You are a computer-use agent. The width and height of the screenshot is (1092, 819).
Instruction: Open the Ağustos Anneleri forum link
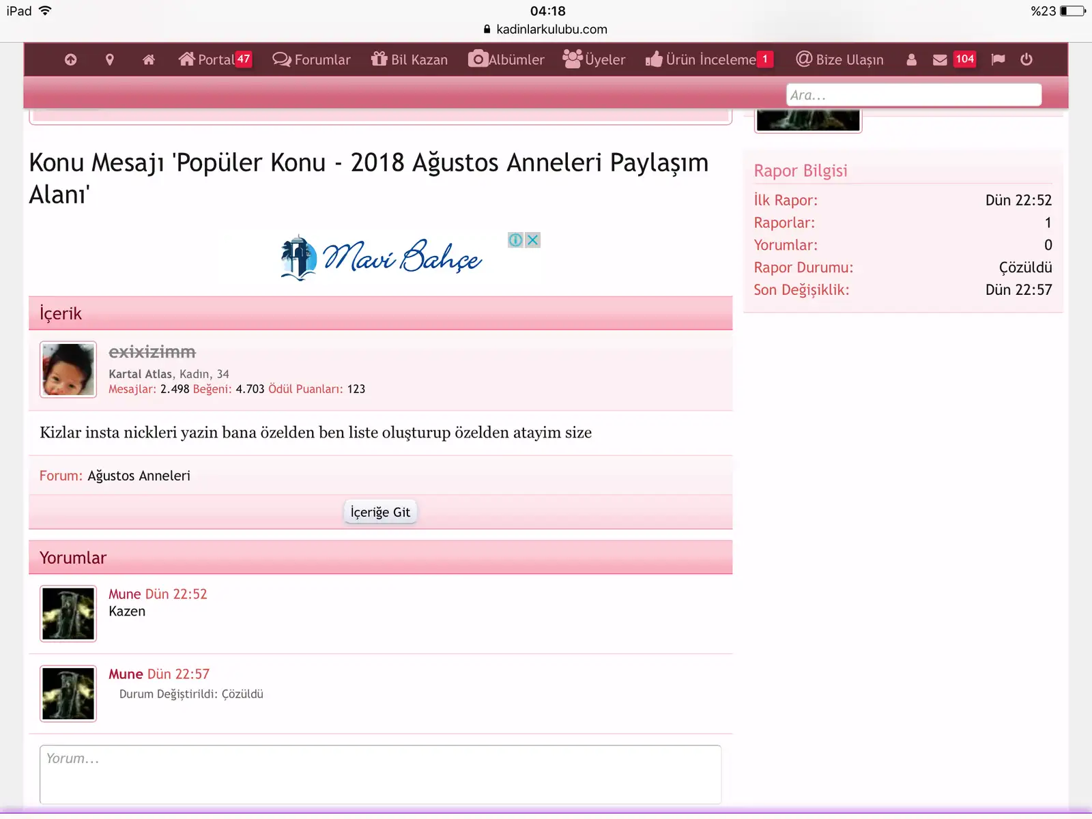click(139, 476)
